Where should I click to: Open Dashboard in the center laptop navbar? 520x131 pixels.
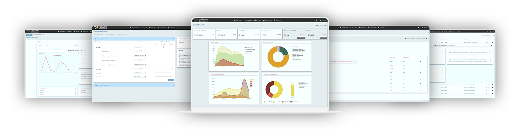pyautogui.click(x=238, y=20)
